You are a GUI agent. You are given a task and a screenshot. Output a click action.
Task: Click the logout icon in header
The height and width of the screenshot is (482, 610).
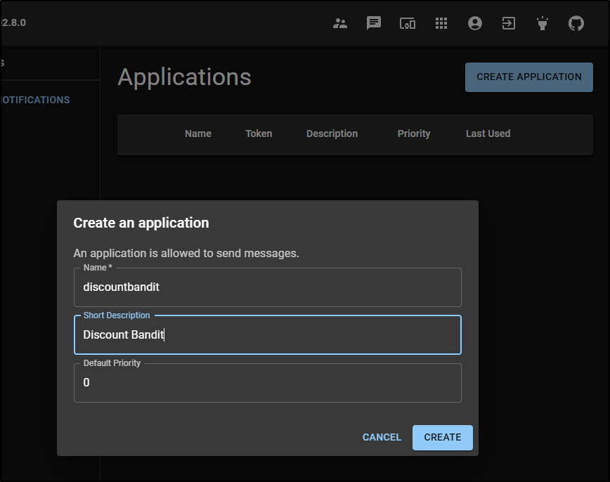(508, 23)
